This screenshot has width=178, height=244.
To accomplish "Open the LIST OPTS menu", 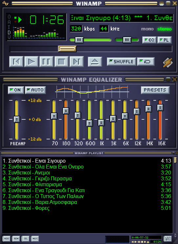I will pyautogui.click(x=168, y=238).
